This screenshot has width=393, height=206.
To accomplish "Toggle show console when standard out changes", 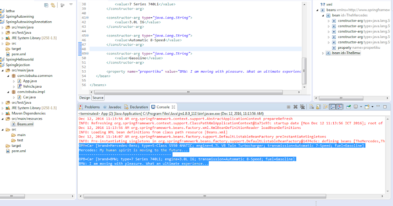I will (332, 106).
